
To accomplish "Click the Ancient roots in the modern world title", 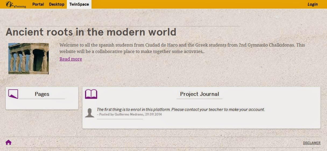I will (91, 32).
